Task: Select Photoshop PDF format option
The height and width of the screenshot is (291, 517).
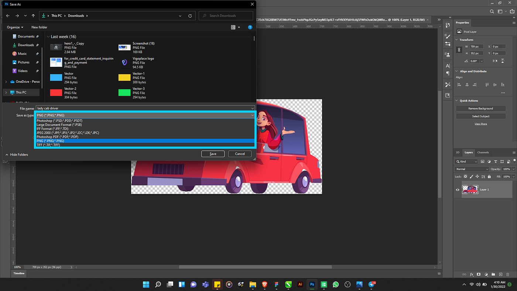Action: 145,137
